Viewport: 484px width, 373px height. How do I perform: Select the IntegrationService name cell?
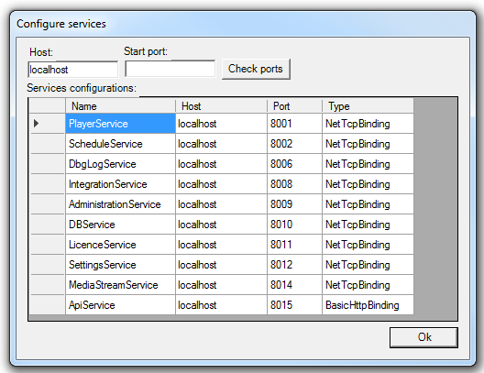pyautogui.click(x=120, y=184)
